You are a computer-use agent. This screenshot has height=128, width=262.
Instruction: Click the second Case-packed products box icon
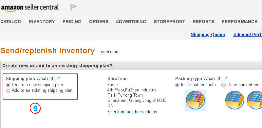254,100
